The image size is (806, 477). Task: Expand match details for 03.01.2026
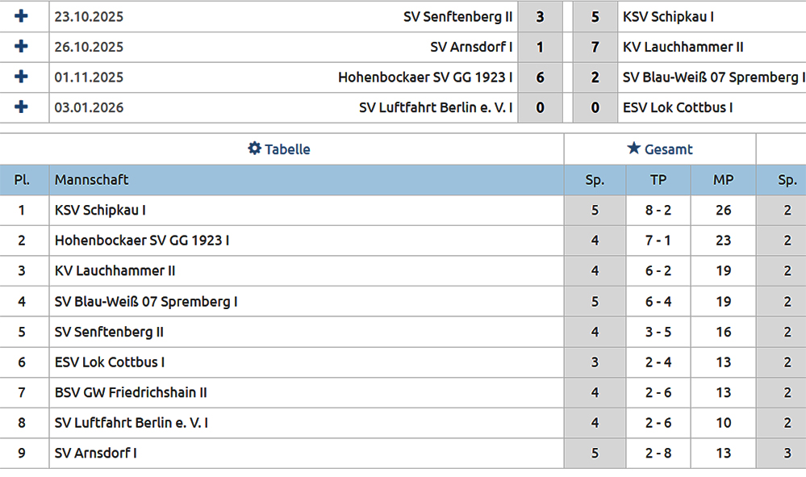coord(21,107)
